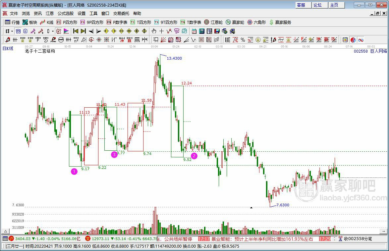Open the 行情 market quotes view
389x251 pixels.
tap(12, 22)
